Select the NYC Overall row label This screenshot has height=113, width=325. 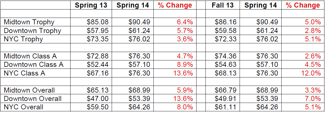pos(24,107)
